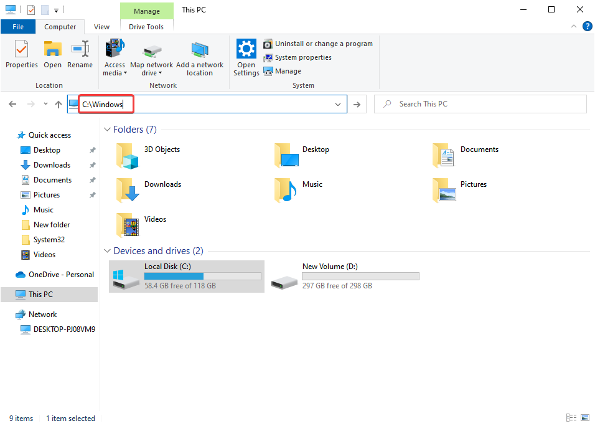Select the Music folder in Folders
This screenshot has height=426, width=595.
[x=299, y=191]
